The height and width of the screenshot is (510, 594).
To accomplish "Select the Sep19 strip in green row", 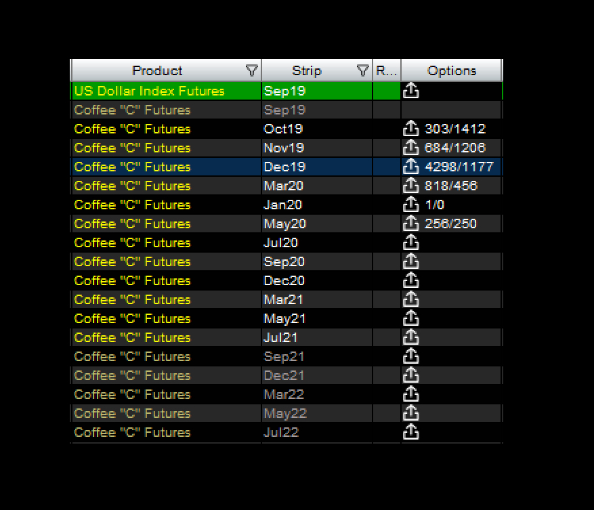I will pyautogui.click(x=317, y=91).
